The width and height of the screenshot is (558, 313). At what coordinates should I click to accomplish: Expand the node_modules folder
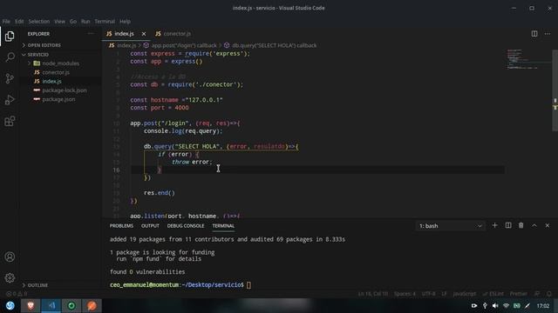tap(60, 63)
